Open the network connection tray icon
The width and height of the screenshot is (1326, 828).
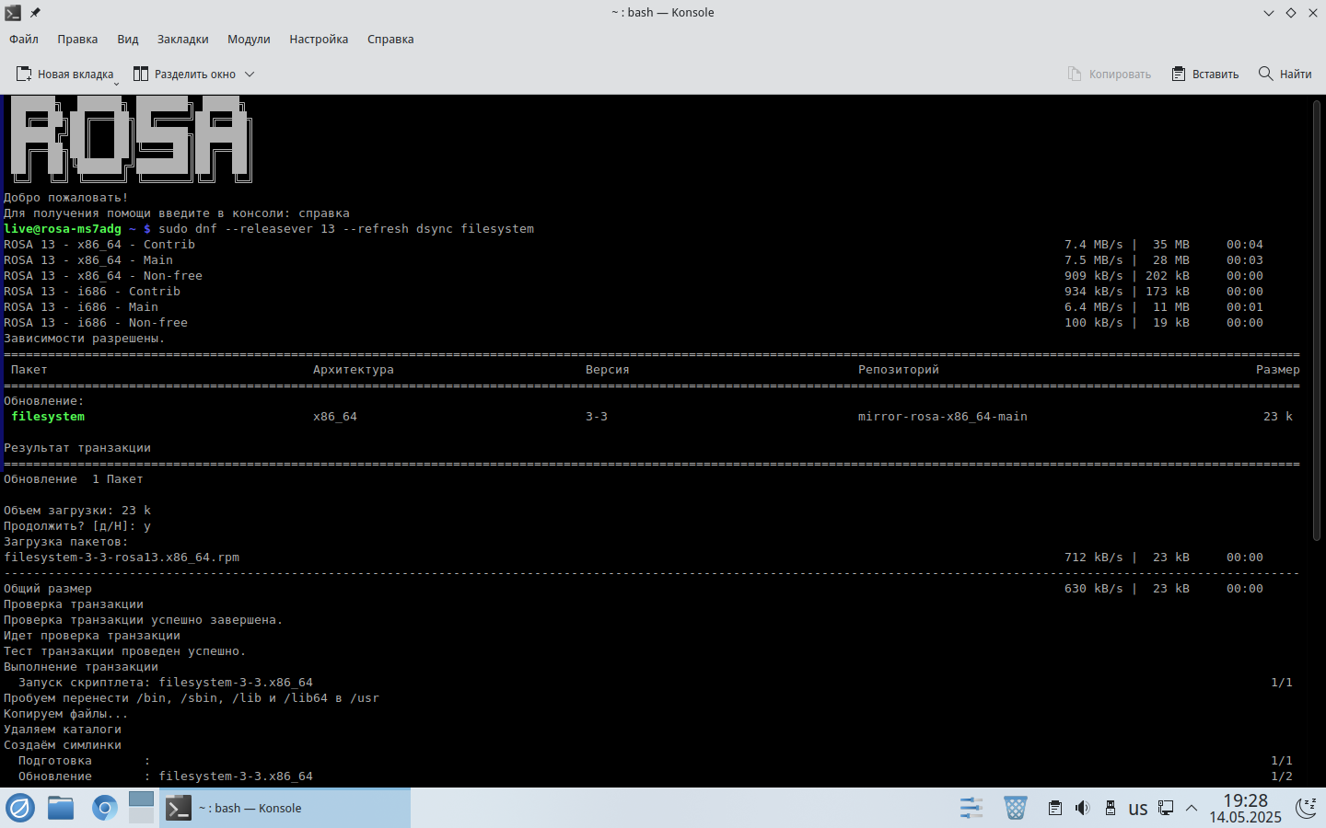(x=1166, y=808)
